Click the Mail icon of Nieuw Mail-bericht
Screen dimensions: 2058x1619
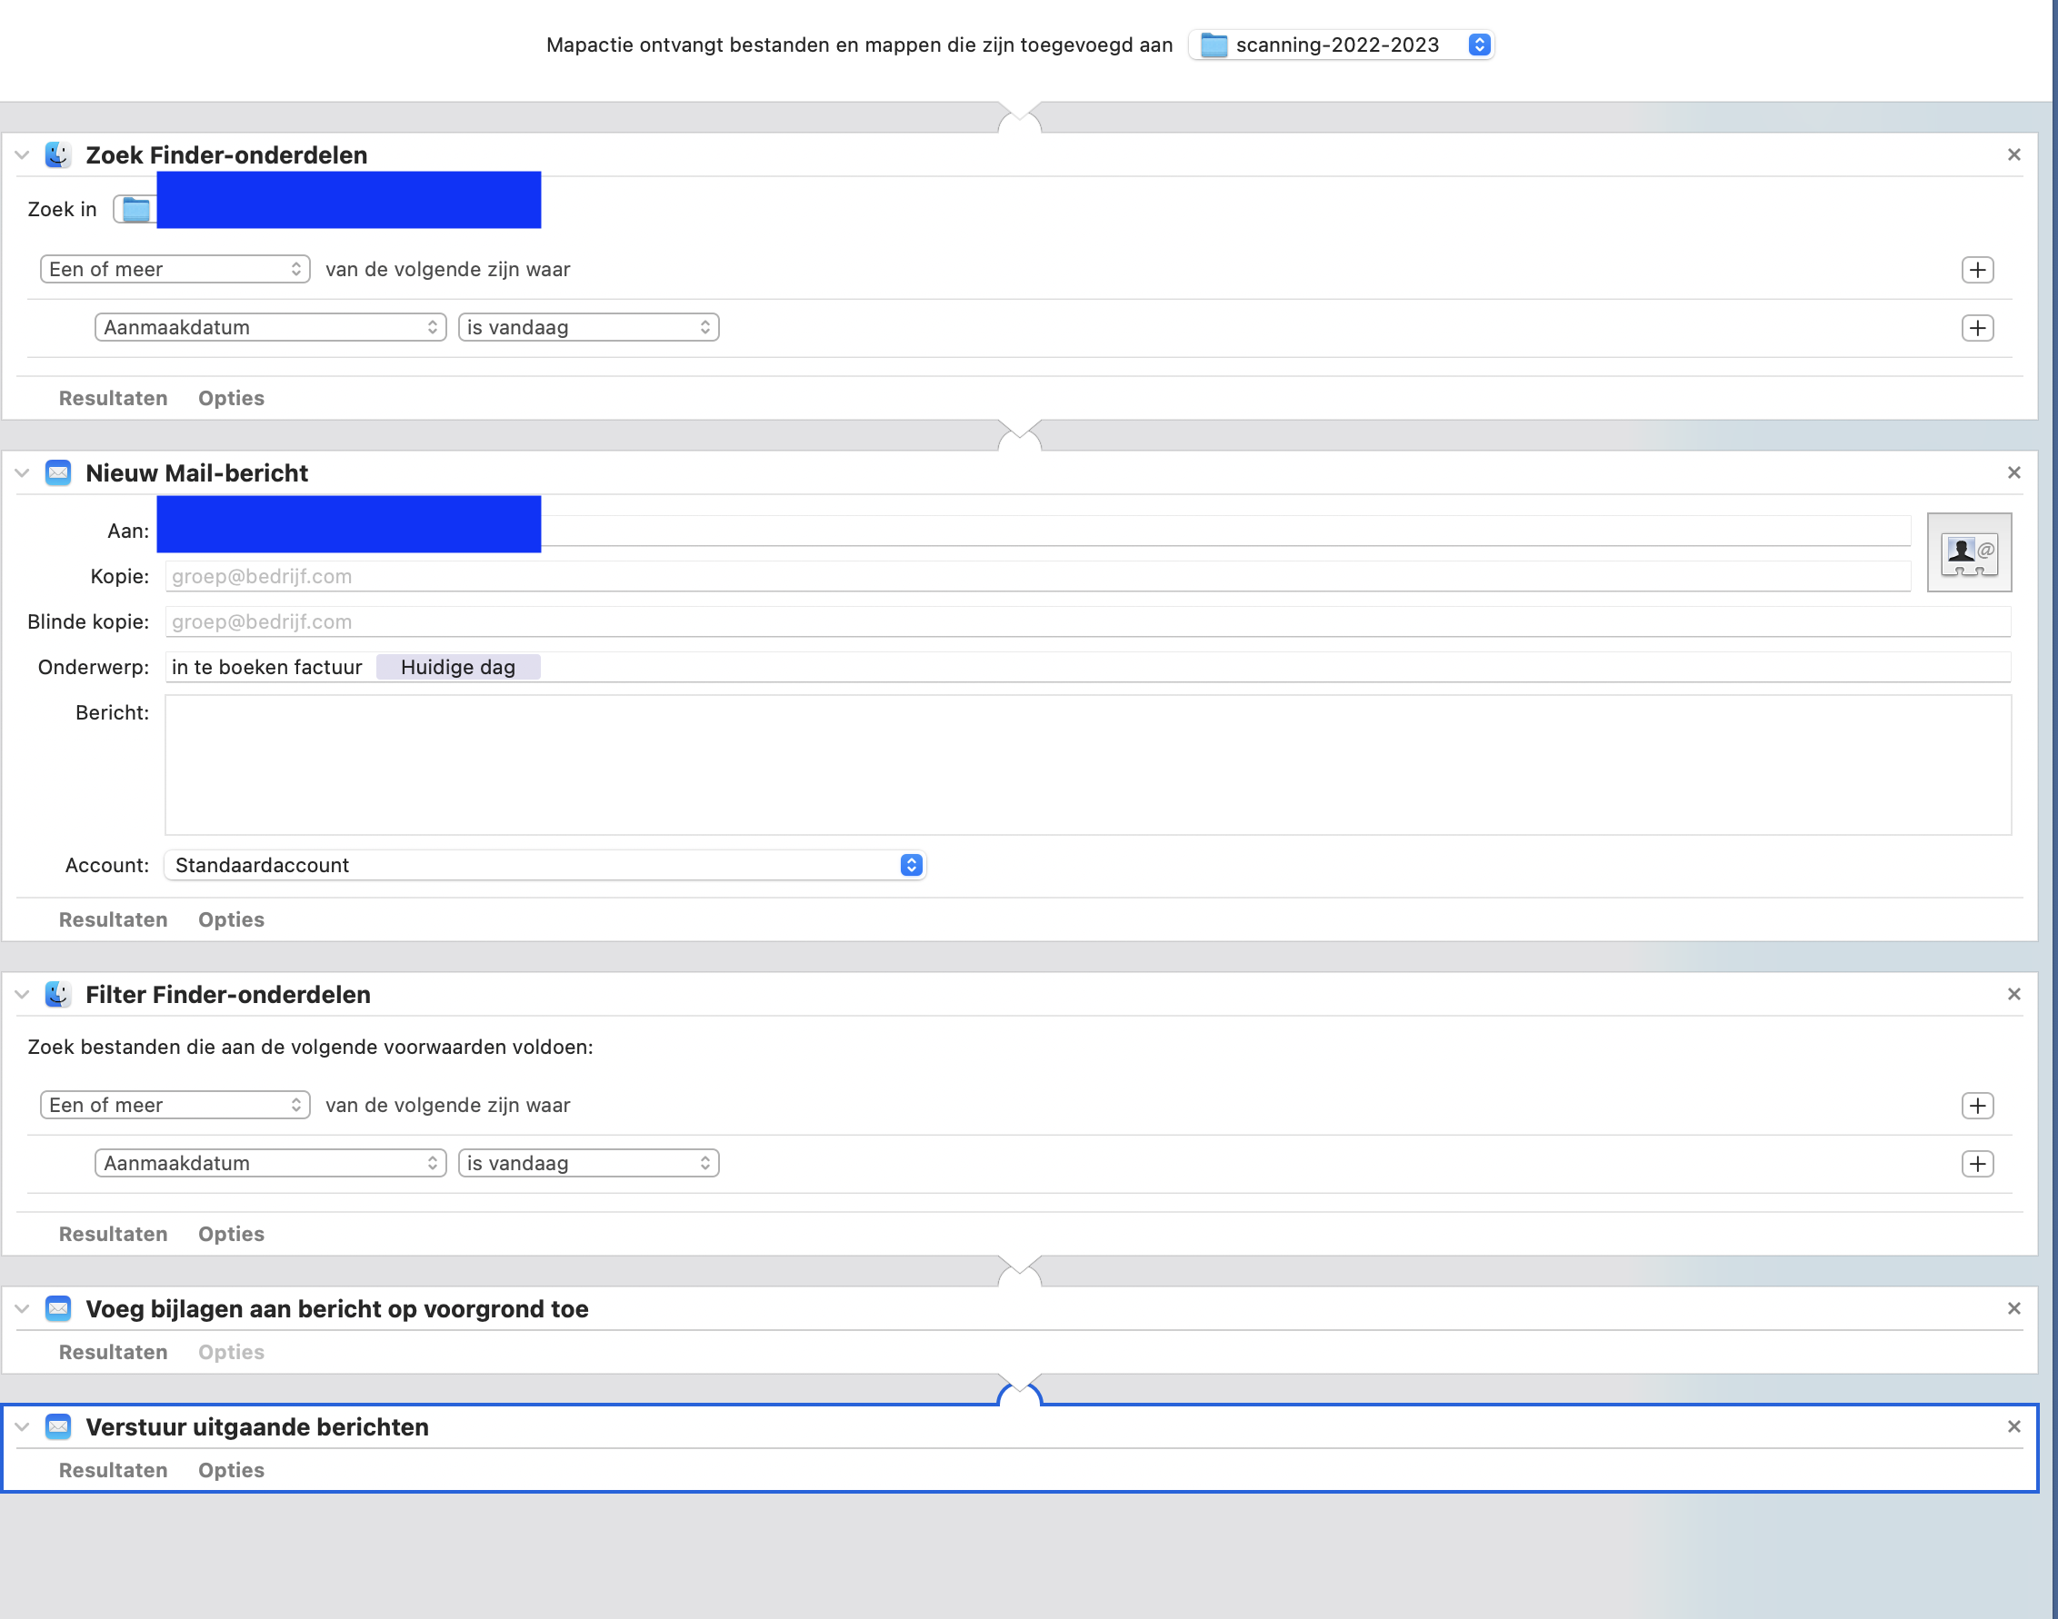point(58,473)
